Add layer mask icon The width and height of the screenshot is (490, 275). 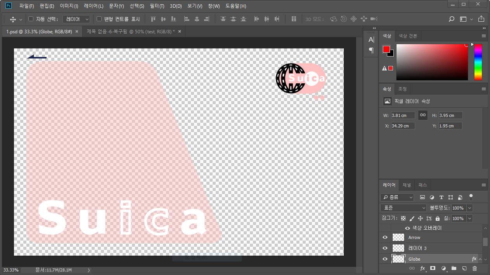[x=433, y=268]
